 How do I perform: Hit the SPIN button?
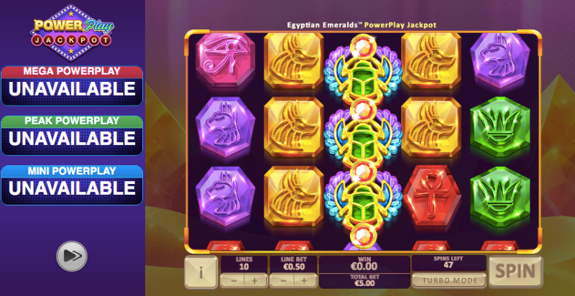pyautogui.click(x=515, y=272)
